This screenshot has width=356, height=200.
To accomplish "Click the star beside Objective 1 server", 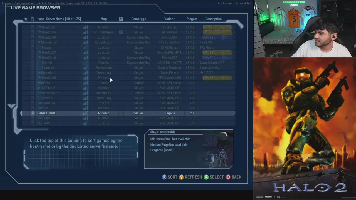I will (x=39, y=73).
